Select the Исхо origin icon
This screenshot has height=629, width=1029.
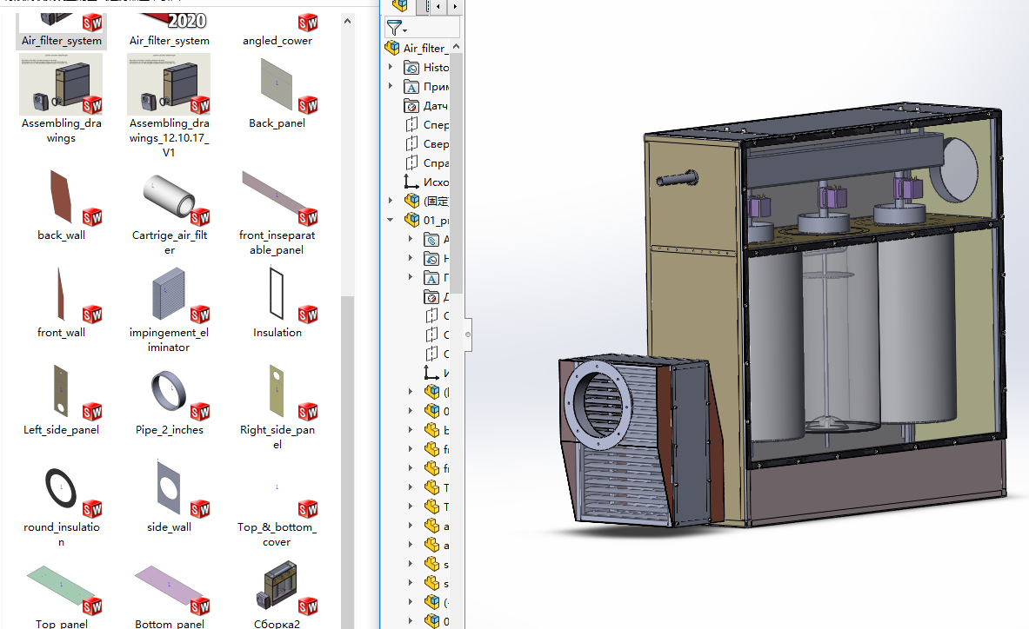point(411,182)
